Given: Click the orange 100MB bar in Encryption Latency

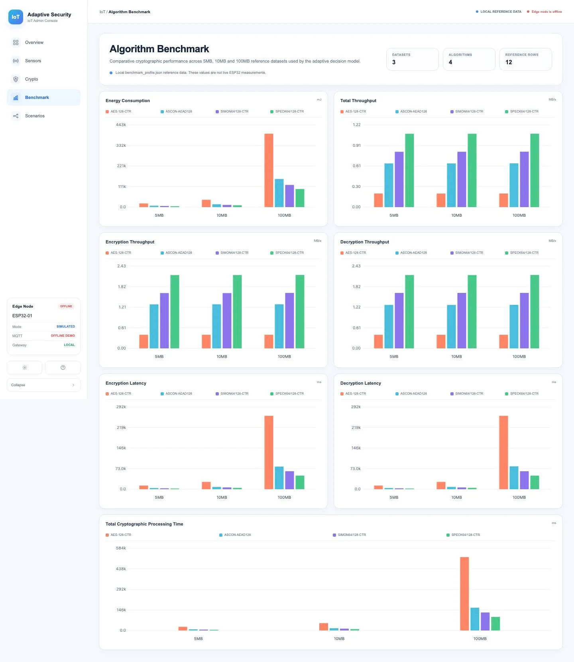Looking at the screenshot, I should coord(269,453).
